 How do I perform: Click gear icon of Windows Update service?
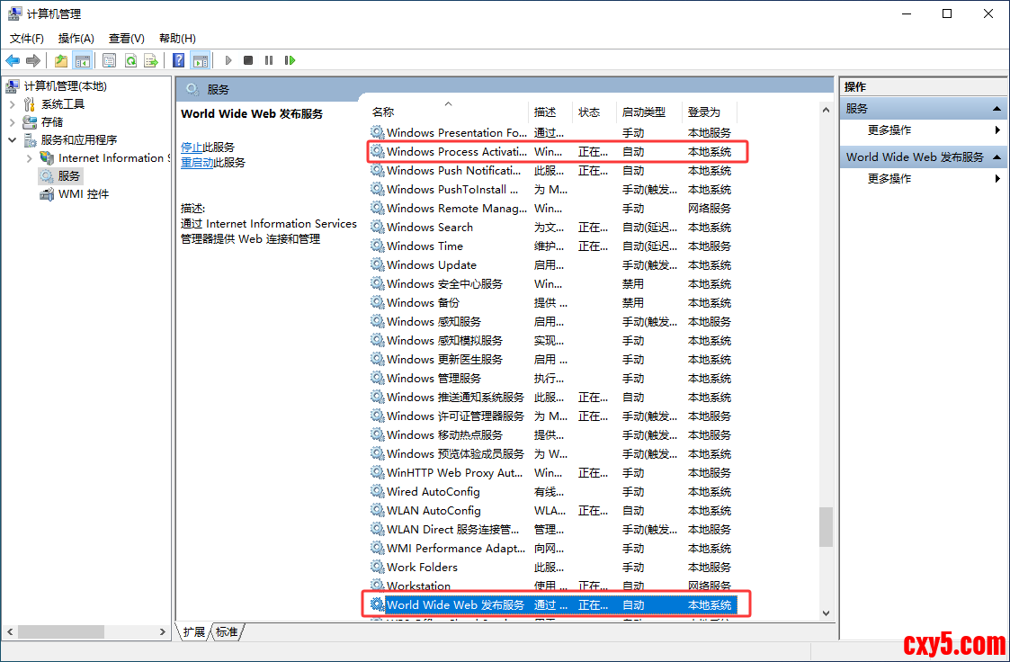click(378, 264)
